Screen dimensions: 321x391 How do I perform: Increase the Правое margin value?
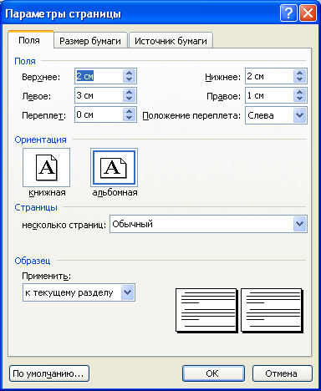tap(299, 92)
